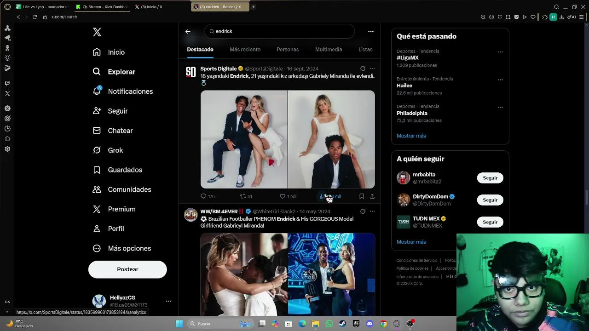Go to Inicio in the sidebar
The height and width of the screenshot is (331, 589).
click(x=109, y=52)
